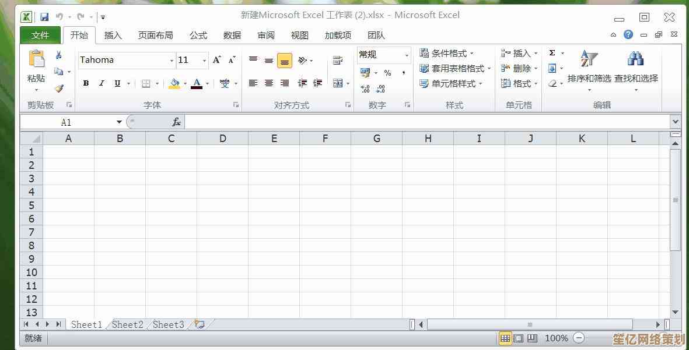This screenshot has width=689, height=350.
Task: Toggle Bold formatting
Action: (x=86, y=83)
